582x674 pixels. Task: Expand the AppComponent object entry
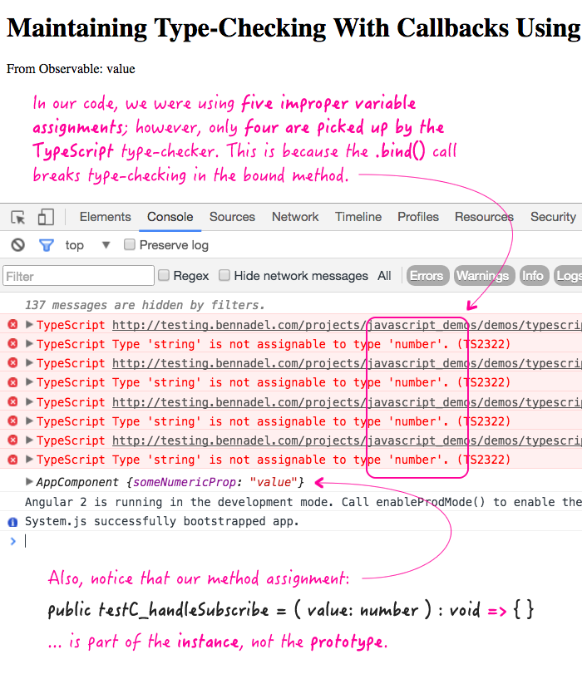click(30, 482)
